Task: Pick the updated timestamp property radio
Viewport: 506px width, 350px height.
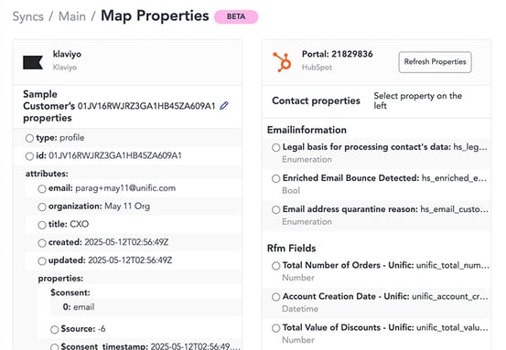Action: (x=42, y=261)
